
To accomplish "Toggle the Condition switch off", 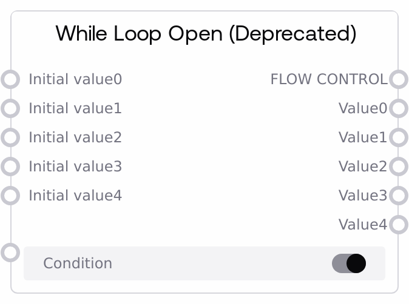I will point(349,263).
